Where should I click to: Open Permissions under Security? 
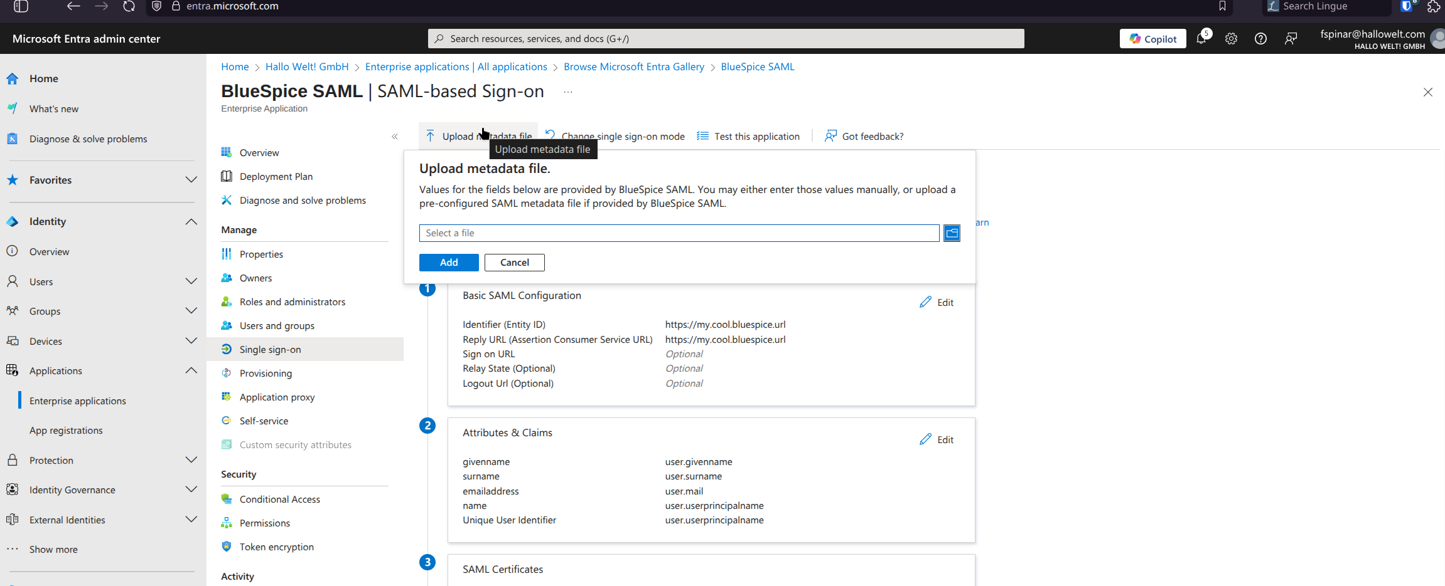pos(264,523)
